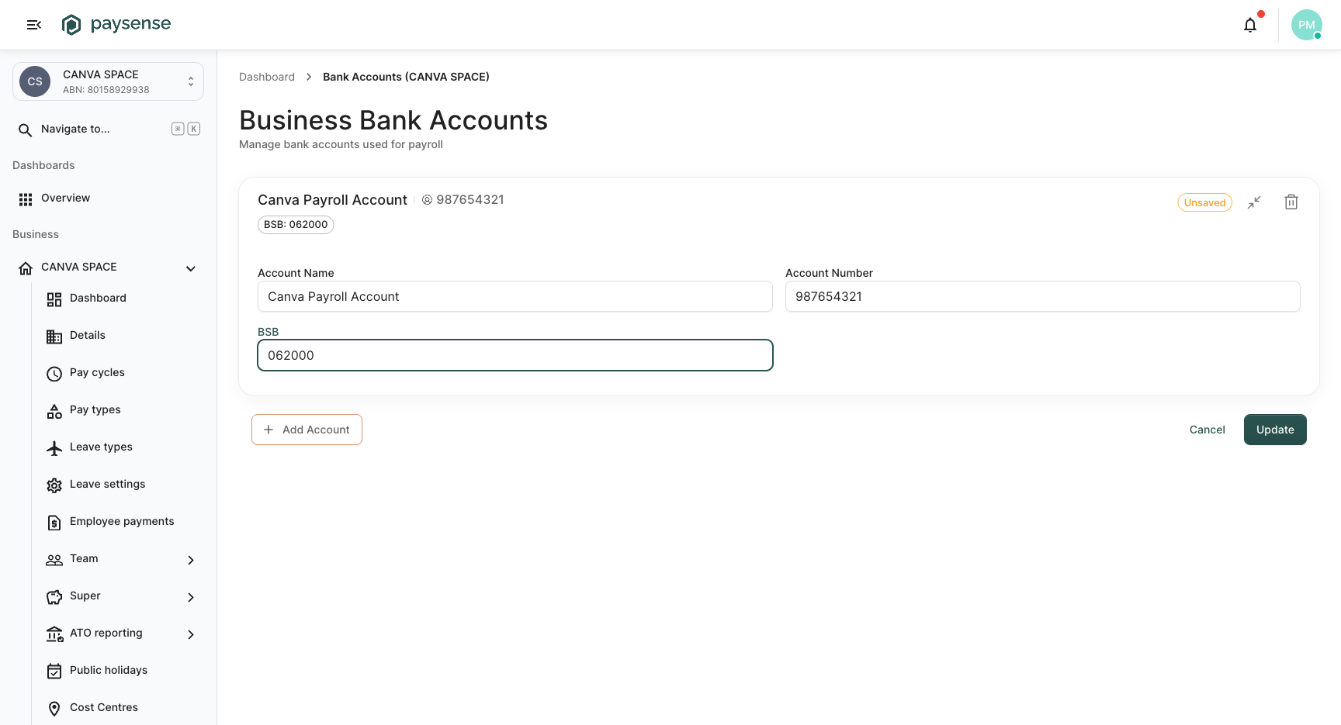Click the Dashboards section label
The width and height of the screenshot is (1341, 725).
[x=43, y=165]
